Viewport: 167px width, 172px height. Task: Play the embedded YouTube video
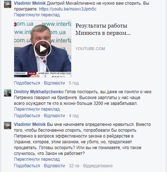43,49
